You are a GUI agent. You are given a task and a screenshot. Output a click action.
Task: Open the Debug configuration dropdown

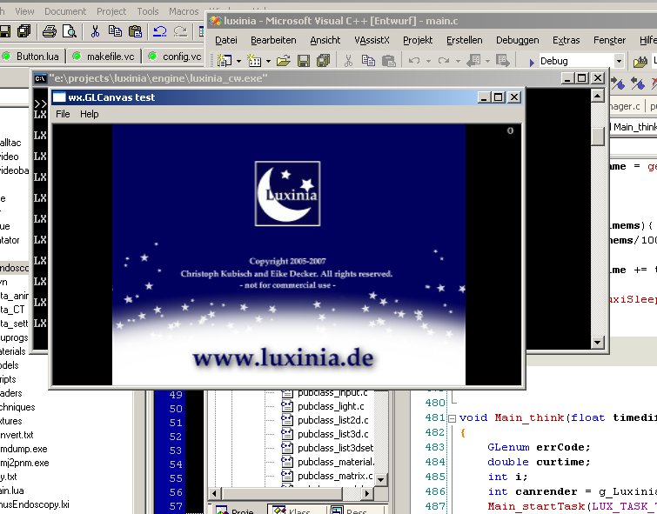pos(619,61)
